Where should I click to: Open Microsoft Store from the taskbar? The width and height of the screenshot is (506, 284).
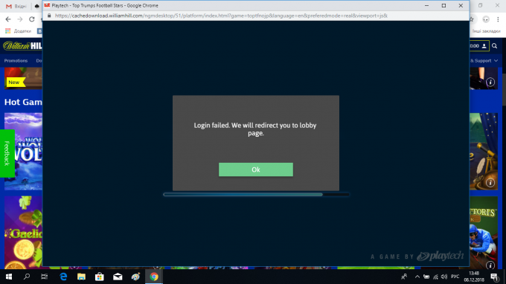tap(100, 277)
